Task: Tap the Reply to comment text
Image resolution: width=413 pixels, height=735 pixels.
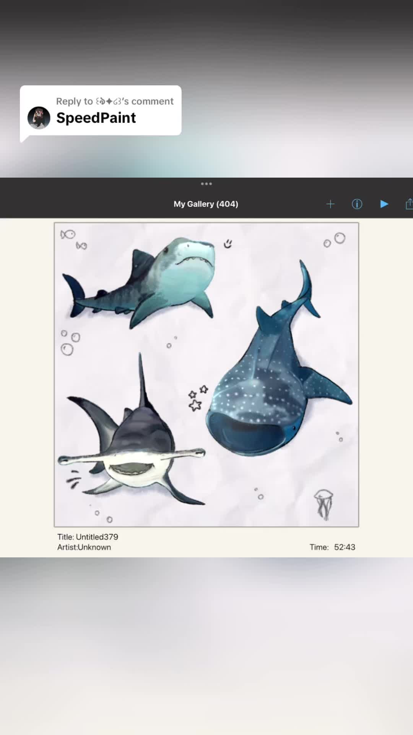Action: tap(115, 101)
